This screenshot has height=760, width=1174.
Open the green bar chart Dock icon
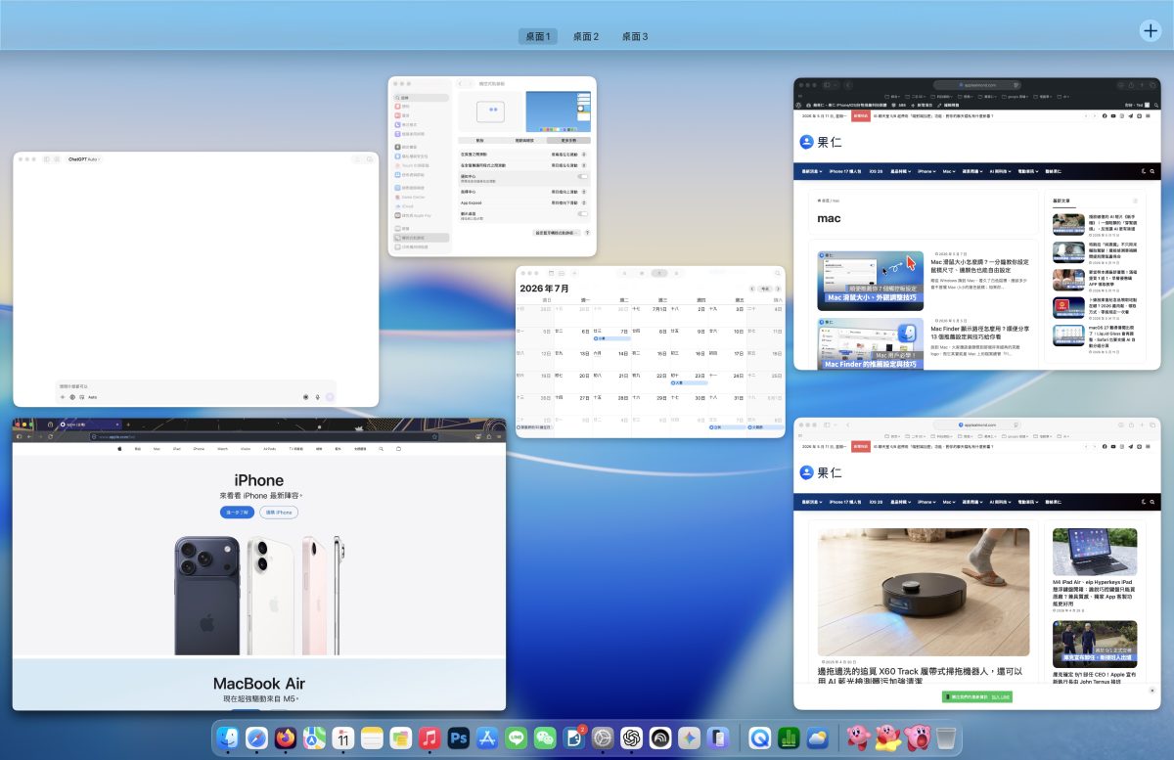(x=789, y=738)
